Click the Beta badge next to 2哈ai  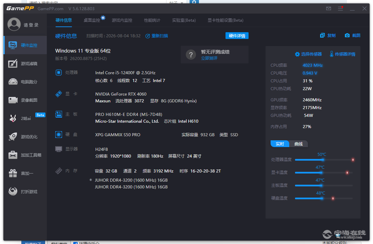[40, 115]
